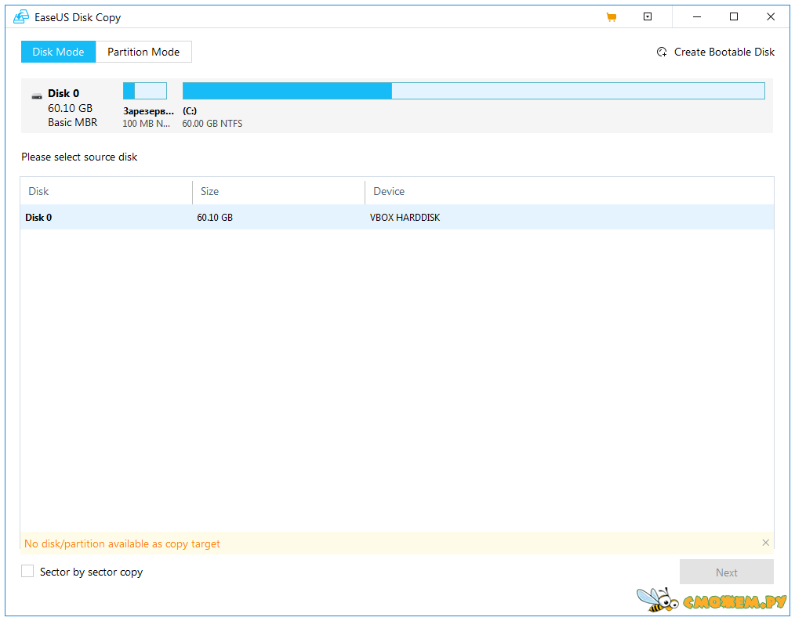Click the VBOX HARDDISK device cell

click(405, 217)
